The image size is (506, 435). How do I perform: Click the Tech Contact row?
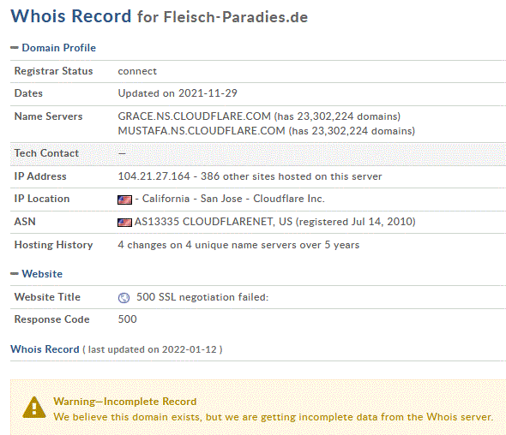point(258,154)
